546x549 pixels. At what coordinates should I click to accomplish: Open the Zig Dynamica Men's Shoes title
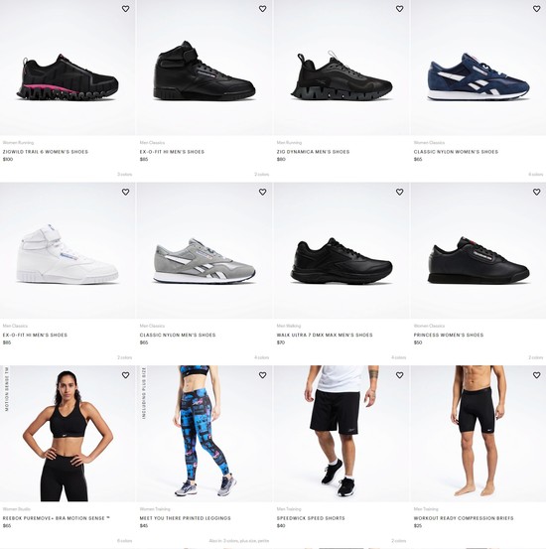click(313, 152)
